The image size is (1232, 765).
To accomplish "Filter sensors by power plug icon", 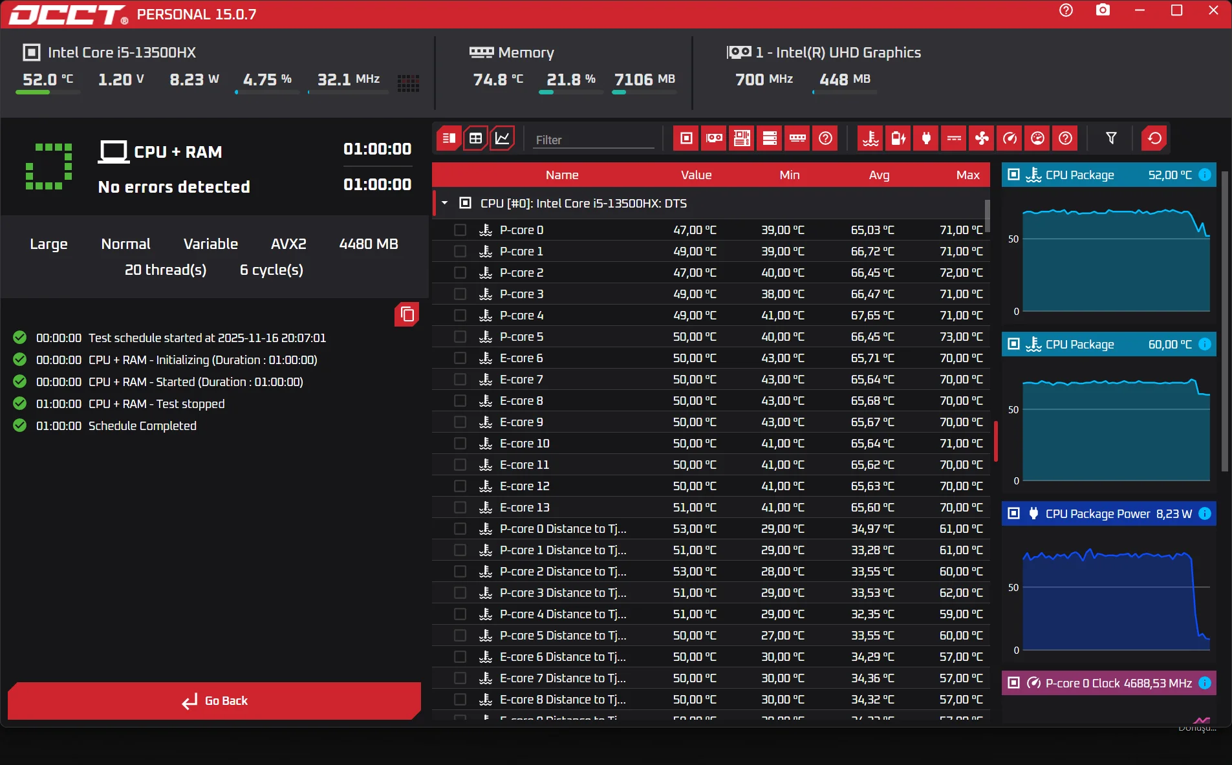I will point(927,138).
